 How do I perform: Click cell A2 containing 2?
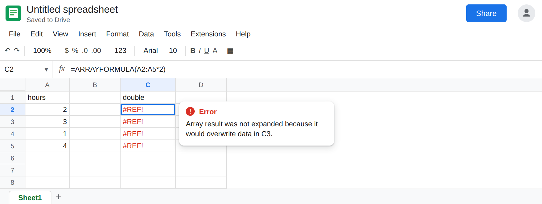coord(47,110)
